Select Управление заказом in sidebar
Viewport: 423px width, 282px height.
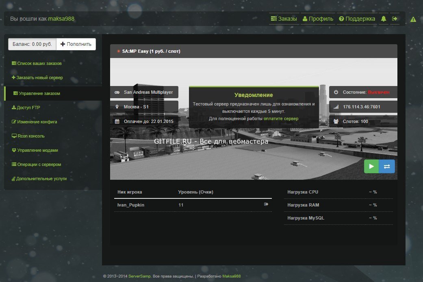coord(53,93)
